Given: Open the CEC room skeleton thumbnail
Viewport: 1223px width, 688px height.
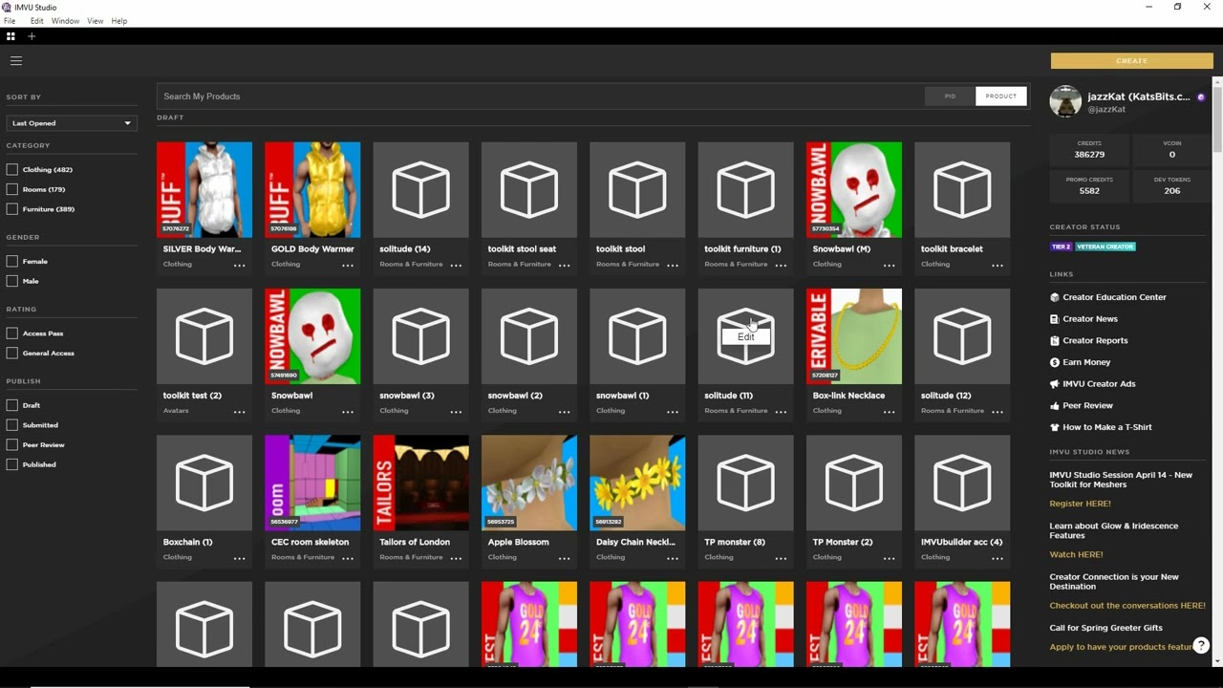Looking at the screenshot, I should tap(312, 483).
